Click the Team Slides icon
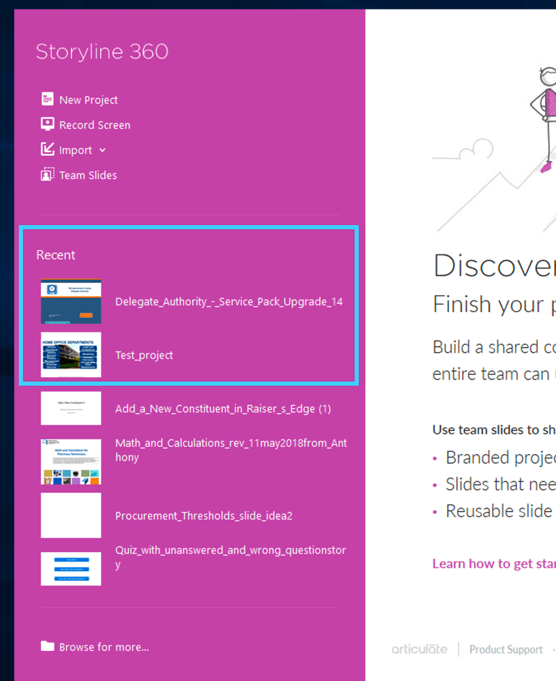This screenshot has height=681, width=556. [x=47, y=175]
